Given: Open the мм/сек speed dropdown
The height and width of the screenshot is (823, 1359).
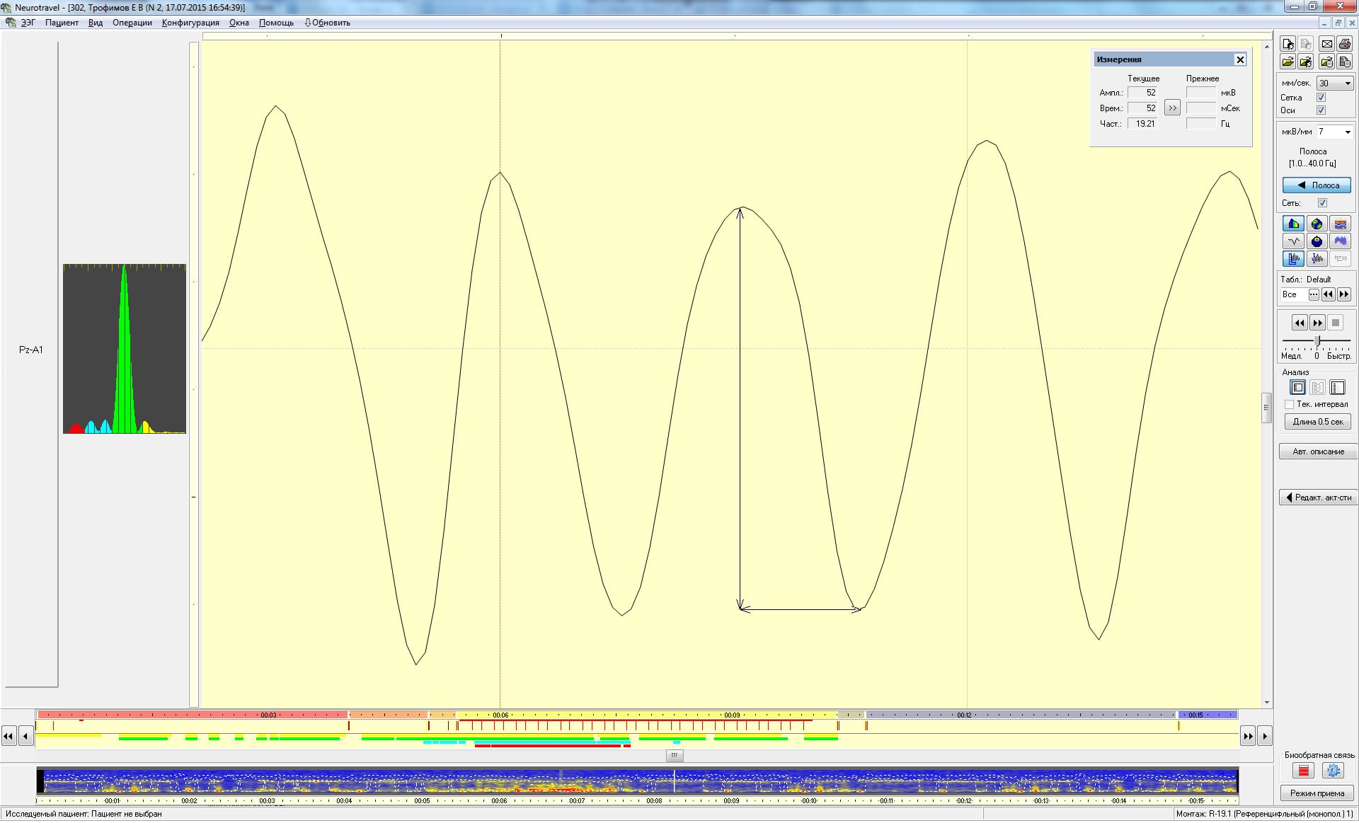Looking at the screenshot, I should pos(1347,84).
